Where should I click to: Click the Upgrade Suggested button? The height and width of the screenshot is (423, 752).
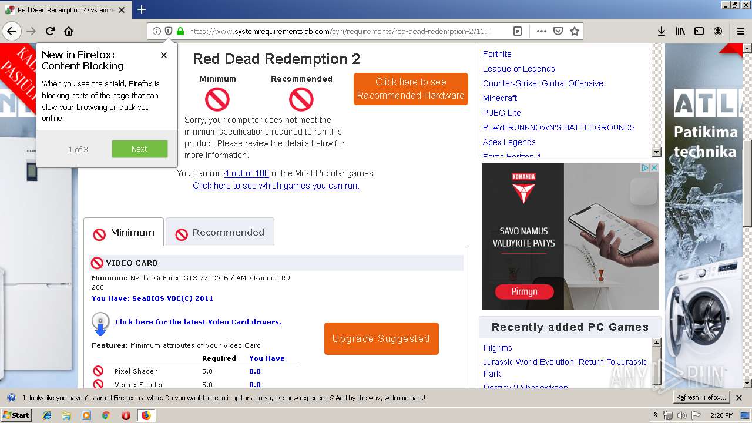381,338
